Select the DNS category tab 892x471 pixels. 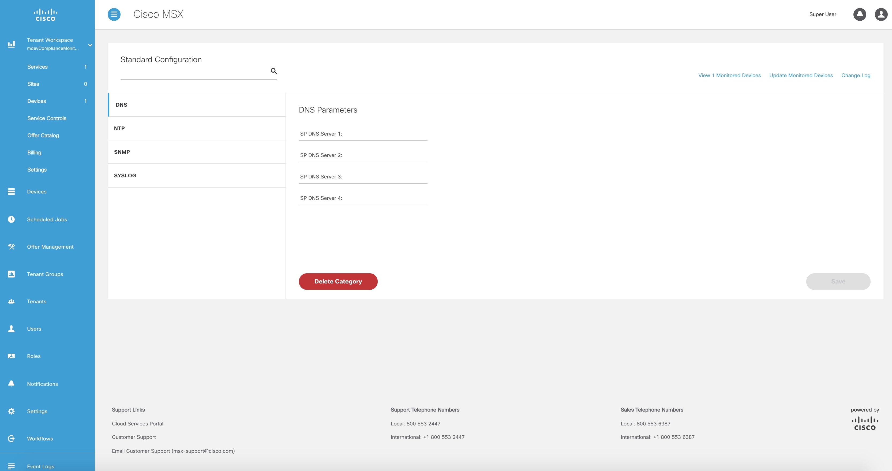click(197, 104)
